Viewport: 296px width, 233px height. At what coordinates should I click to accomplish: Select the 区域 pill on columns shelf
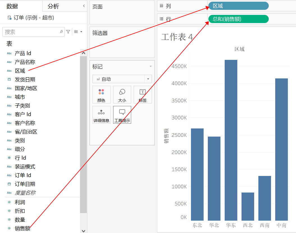[x=238, y=6]
